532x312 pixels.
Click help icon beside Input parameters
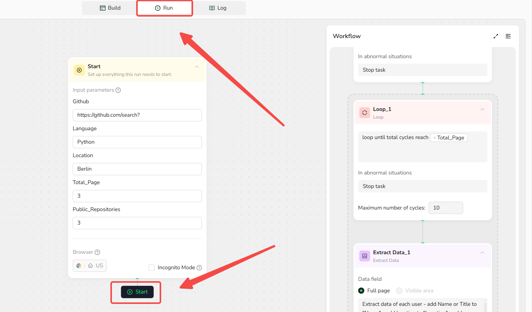[x=118, y=90]
